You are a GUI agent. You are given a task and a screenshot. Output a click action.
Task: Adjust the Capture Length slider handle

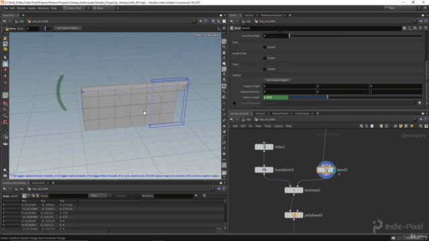point(328,97)
